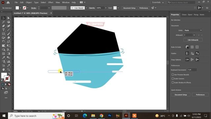Open the 3 pt. Round brush dropdown
Image resolution: width=211 pixels, height=119 pixels.
[86, 8]
